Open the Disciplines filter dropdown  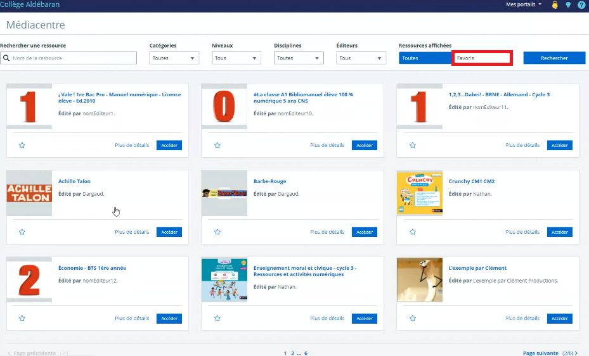(298, 58)
